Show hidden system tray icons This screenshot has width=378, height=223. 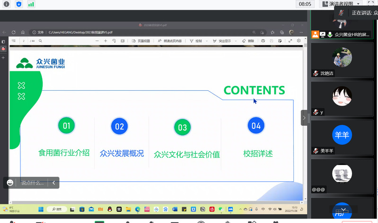pyautogui.click(x=240, y=209)
